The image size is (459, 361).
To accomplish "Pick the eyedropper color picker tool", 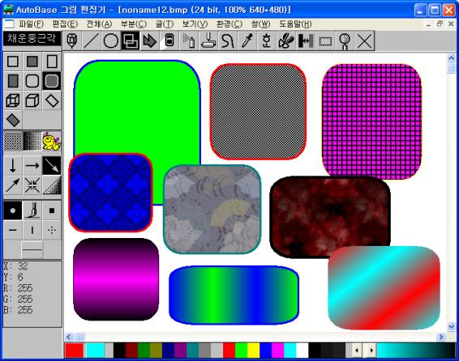I will coord(247,40).
